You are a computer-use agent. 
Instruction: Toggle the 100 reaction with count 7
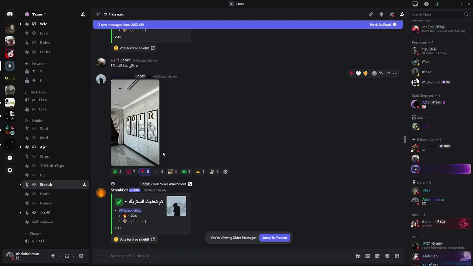click(131, 172)
